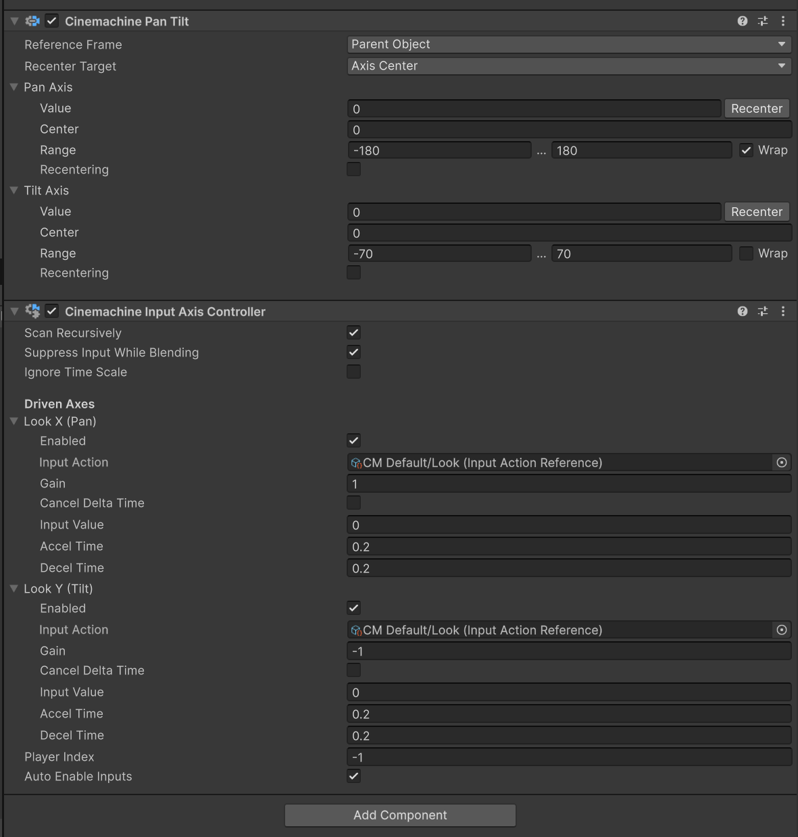Click the Look X Gain input field

coord(568,484)
